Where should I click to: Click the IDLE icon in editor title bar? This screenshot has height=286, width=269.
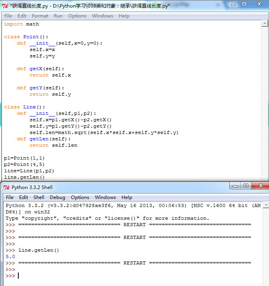5,6
